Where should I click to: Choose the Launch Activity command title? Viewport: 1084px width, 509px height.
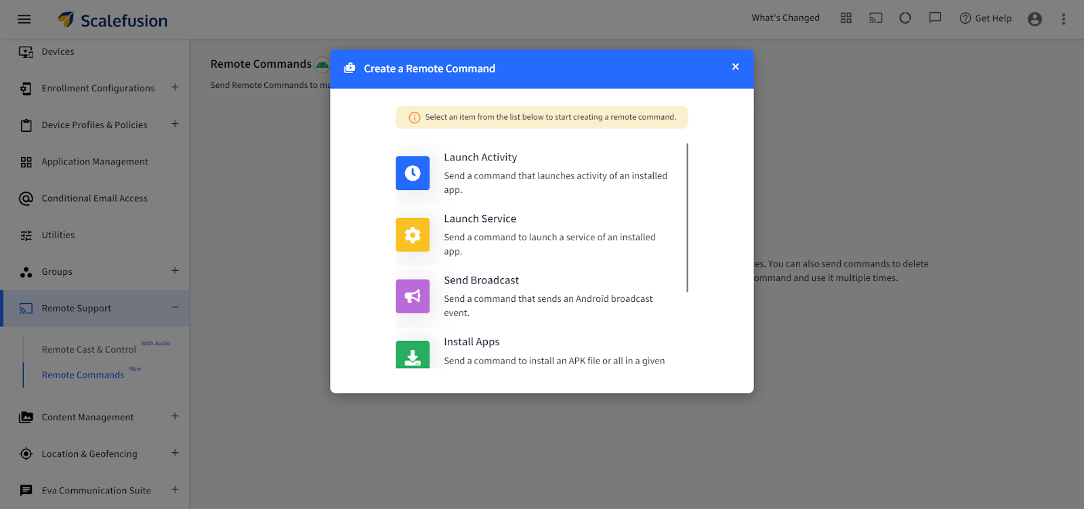(480, 157)
